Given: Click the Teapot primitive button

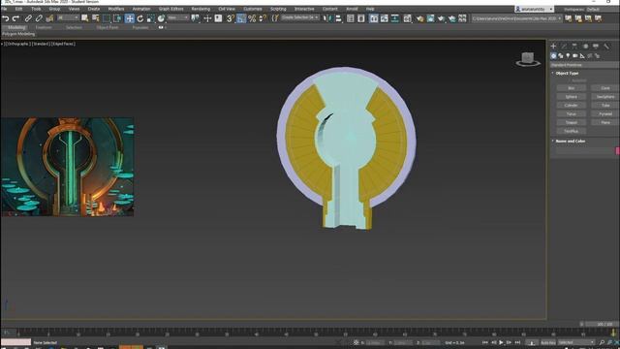Looking at the screenshot, I should (571, 123).
